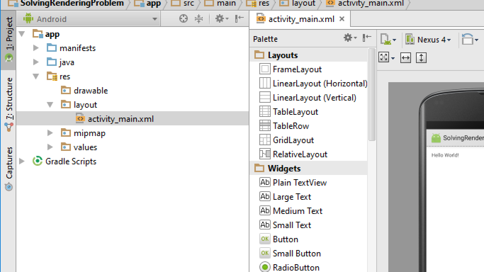The width and height of the screenshot is (484, 272).
Task: Expand Gradle Scripts node
Action: (22, 161)
